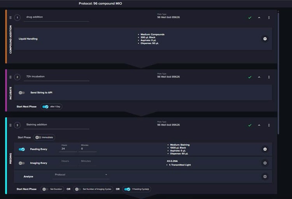Open Feeding Every settings gear
This screenshot has height=199, width=292.
click(x=265, y=149)
